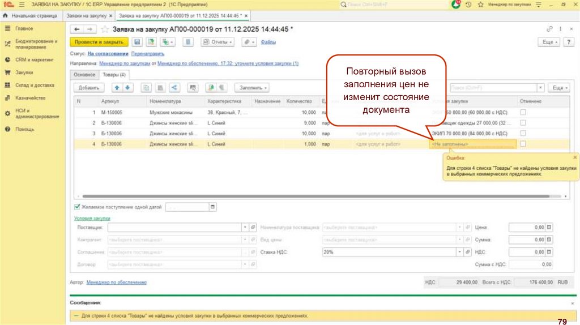Click the 'Перенаправить' link
This screenshot has height=325, width=580.
(x=147, y=53)
